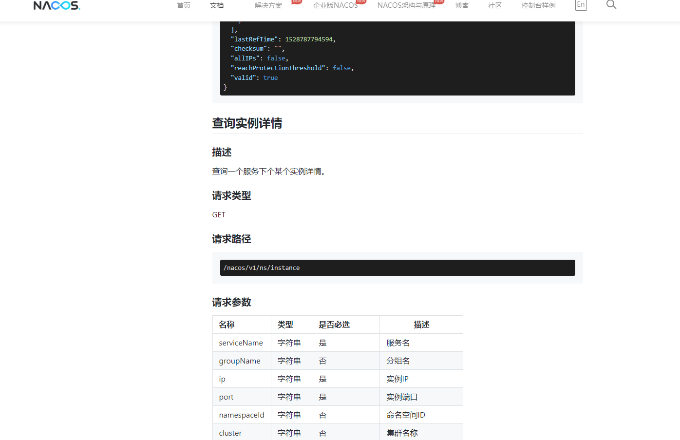Click the 集群名称 description cell
Screen dimensions: 680x440
coord(421,432)
